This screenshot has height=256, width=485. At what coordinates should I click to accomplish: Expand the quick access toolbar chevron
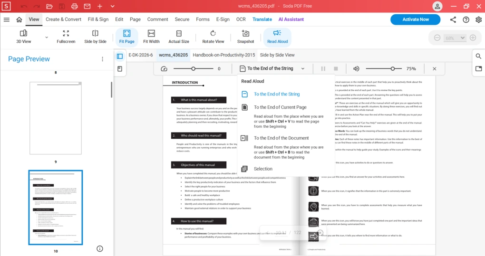coord(112,6)
